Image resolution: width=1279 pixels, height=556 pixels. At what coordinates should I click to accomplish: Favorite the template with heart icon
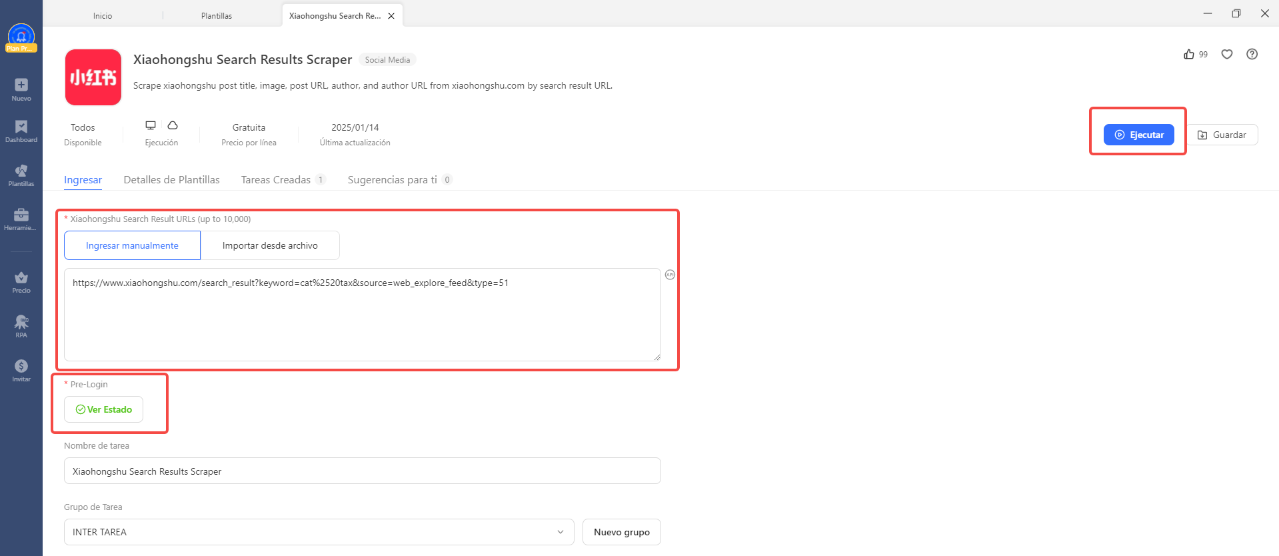click(x=1227, y=54)
